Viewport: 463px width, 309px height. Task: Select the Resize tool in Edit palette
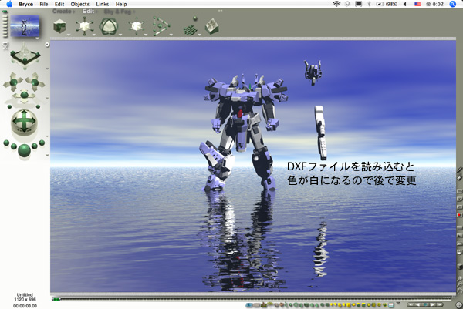[85, 26]
